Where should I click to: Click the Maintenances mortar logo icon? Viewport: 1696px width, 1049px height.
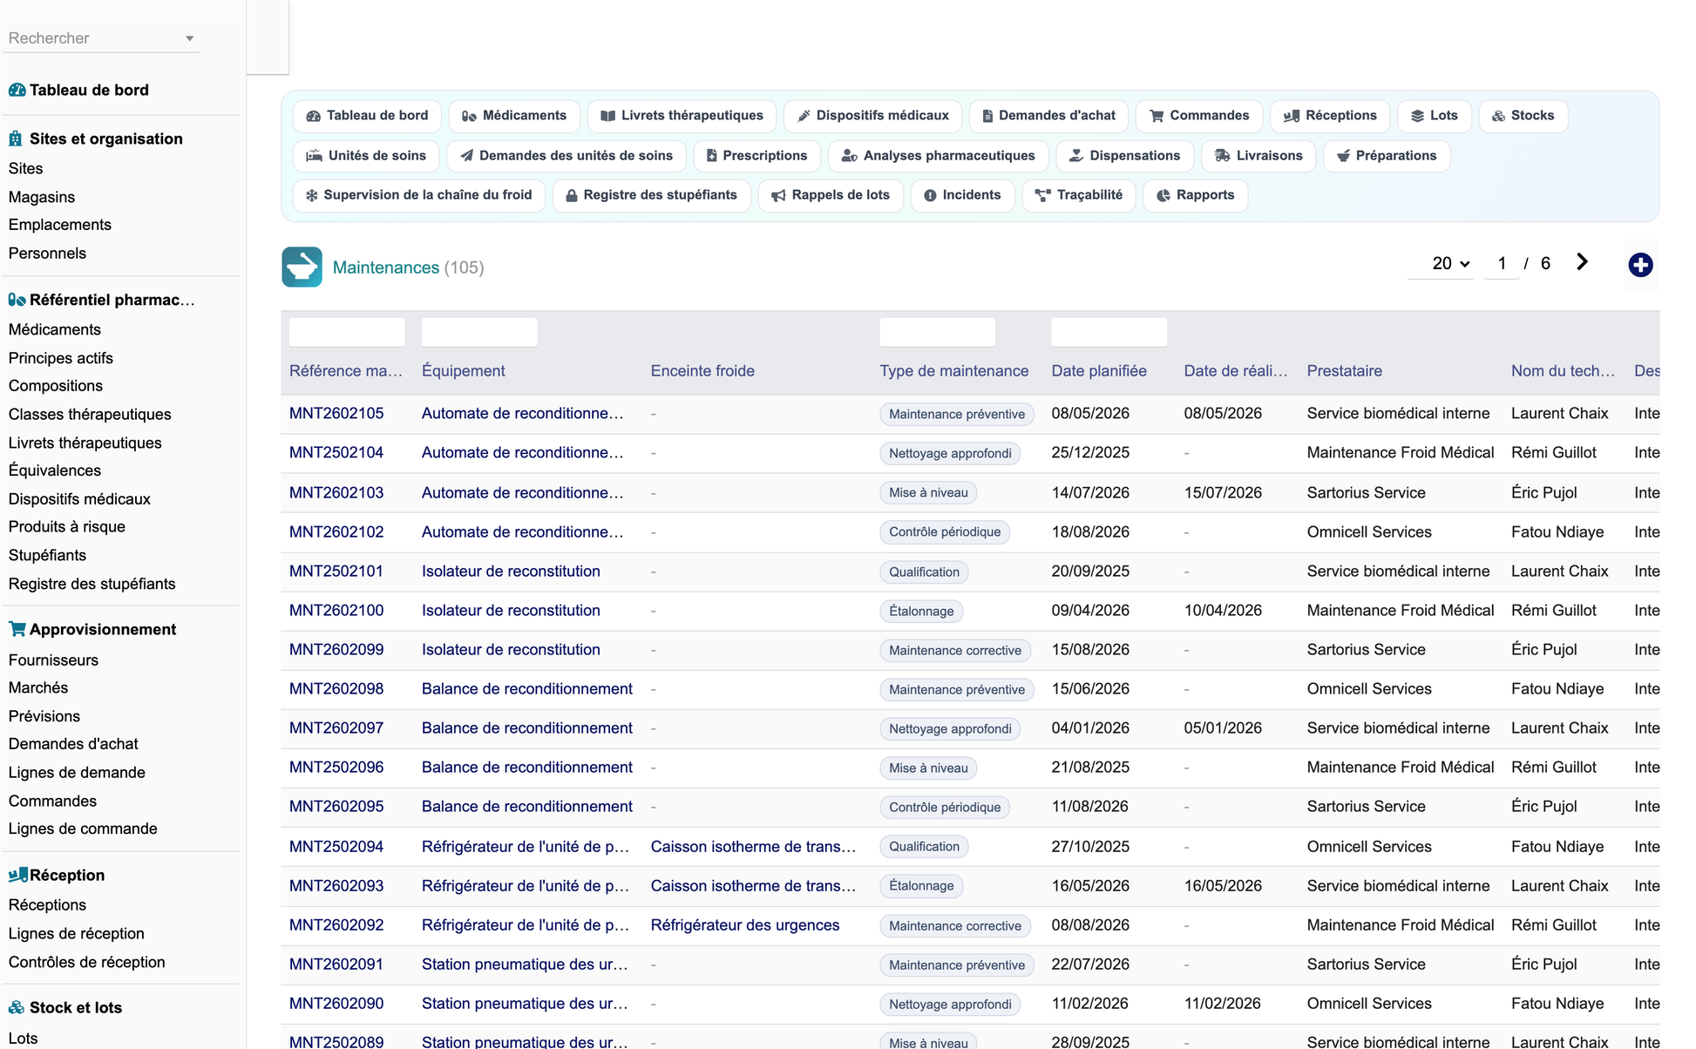302,267
